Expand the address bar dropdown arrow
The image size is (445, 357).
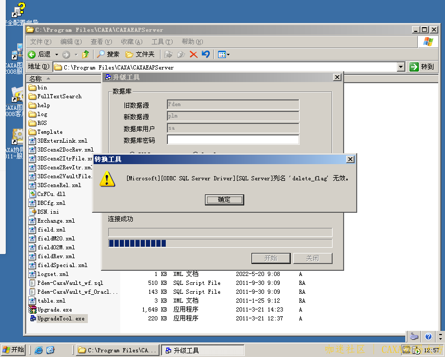point(401,67)
